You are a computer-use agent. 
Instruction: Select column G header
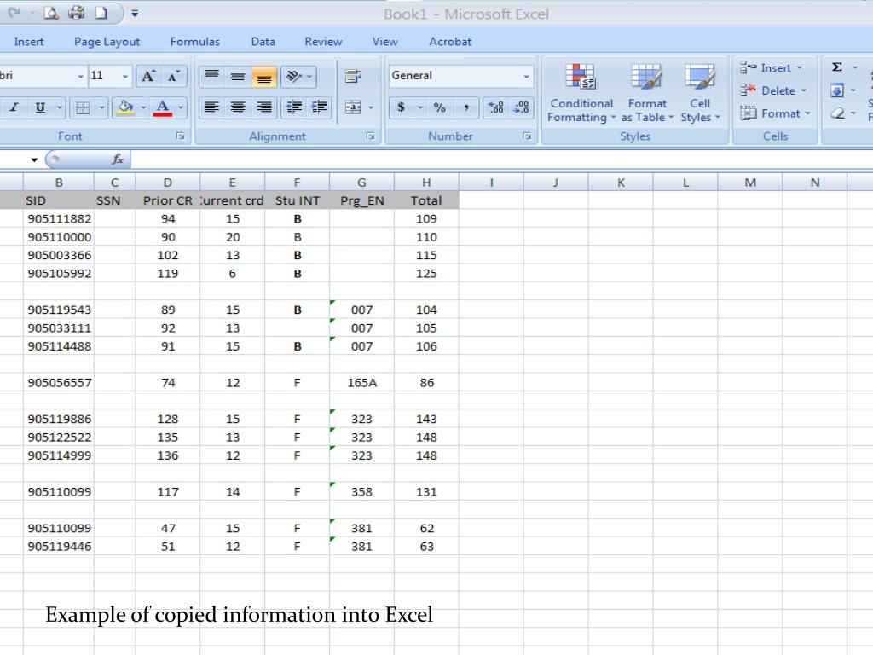[361, 183]
